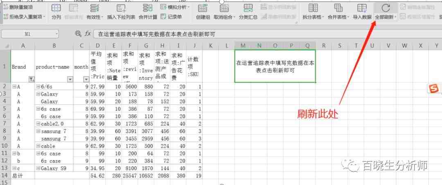Select column header R
Viewport: 442px width, 185px height.
coord(324,46)
